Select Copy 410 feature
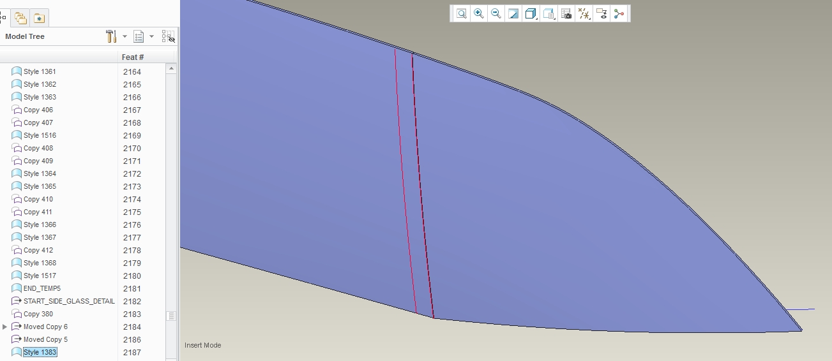The image size is (832, 361). pos(38,199)
